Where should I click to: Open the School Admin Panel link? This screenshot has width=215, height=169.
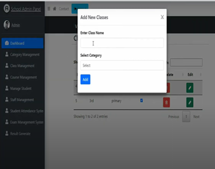[26, 9]
